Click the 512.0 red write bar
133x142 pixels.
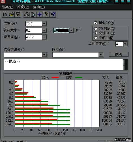[36, 120]
